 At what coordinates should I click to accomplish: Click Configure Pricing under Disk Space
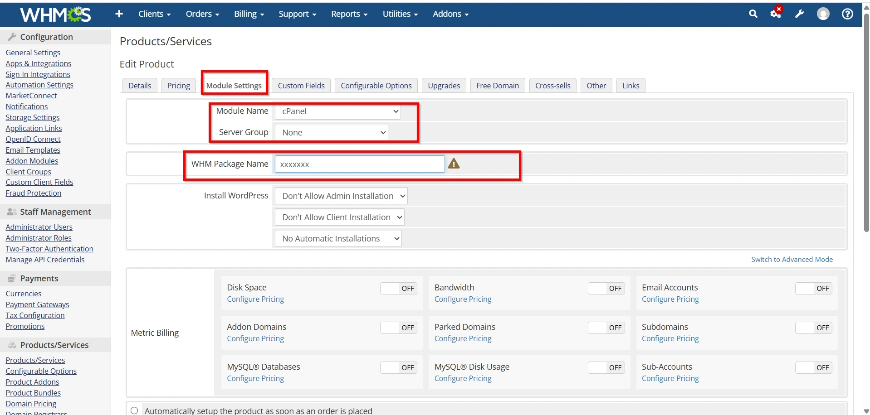click(x=255, y=299)
